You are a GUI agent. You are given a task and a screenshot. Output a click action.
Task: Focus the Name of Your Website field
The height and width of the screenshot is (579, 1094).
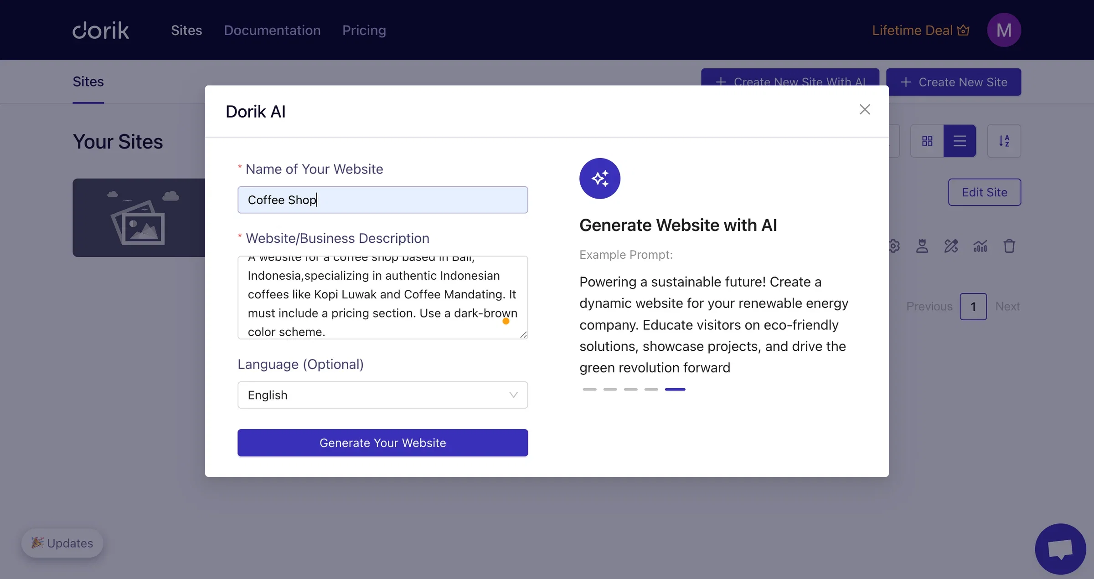(x=382, y=200)
